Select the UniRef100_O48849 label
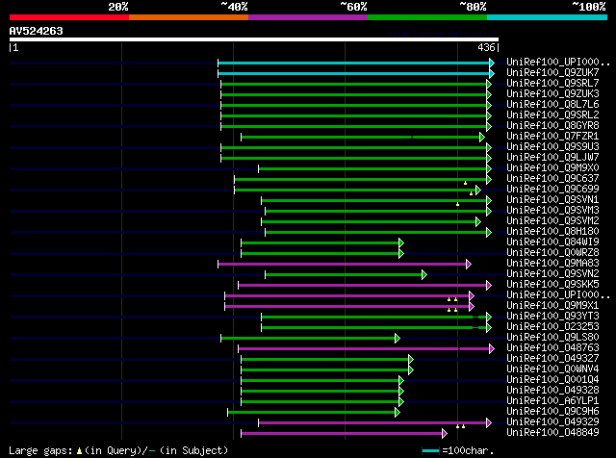 click(552, 433)
